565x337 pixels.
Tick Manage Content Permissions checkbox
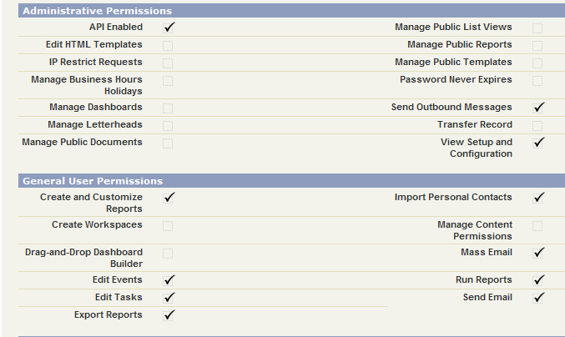click(x=537, y=226)
